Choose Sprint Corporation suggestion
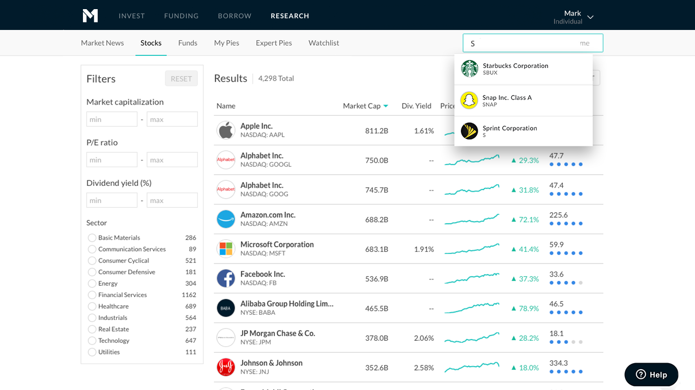The width and height of the screenshot is (695, 390). (524, 131)
